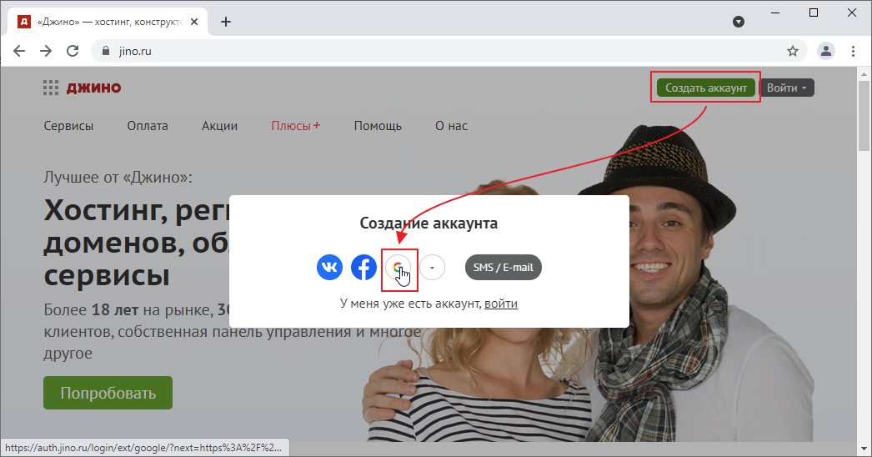
Task: Open Chrome three-dot menu
Action: tap(853, 51)
